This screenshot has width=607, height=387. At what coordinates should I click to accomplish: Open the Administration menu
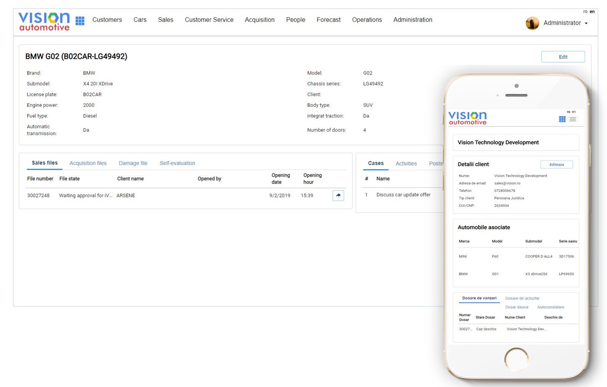pyautogui.click(x=413, y=20)
